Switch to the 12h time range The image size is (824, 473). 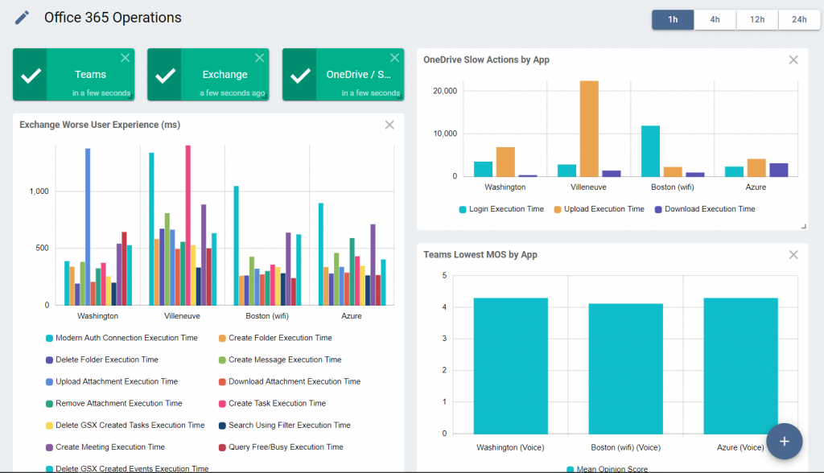757,19
